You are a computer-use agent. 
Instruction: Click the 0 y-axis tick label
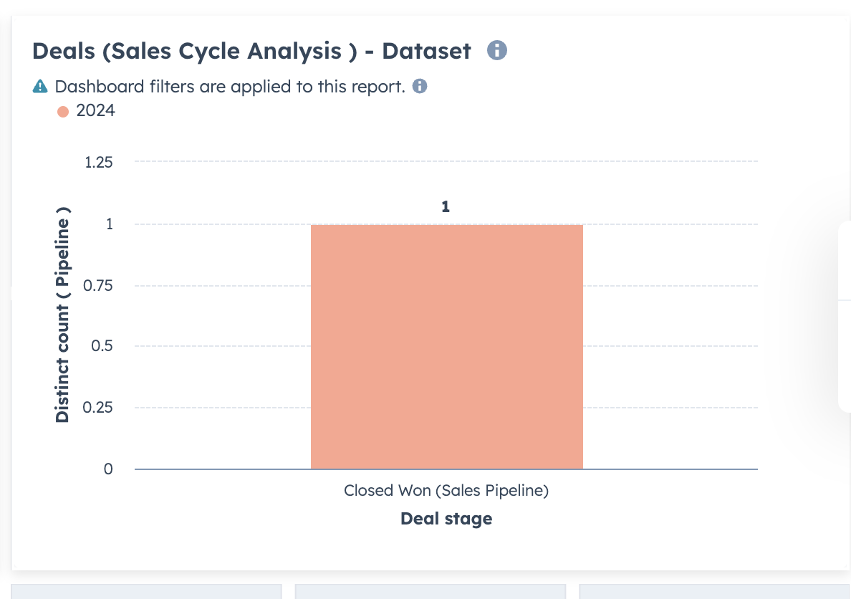point(108,469)
